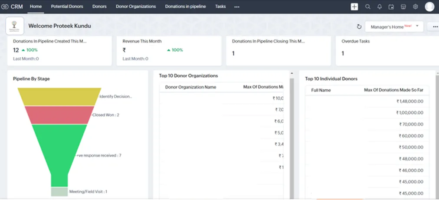The image size is (439, 200).
Task: Click the Top 10 Donor Organizations heading
Action: click(x=188, y=75)
